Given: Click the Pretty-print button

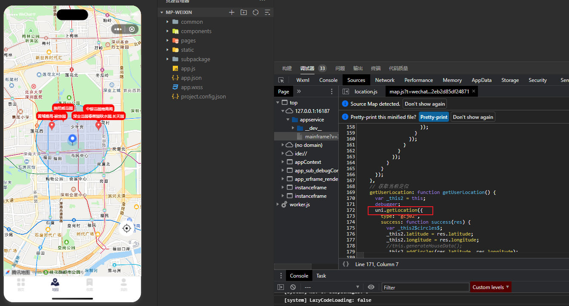Looking at the screenshot, I should click(x=434, y=117).
